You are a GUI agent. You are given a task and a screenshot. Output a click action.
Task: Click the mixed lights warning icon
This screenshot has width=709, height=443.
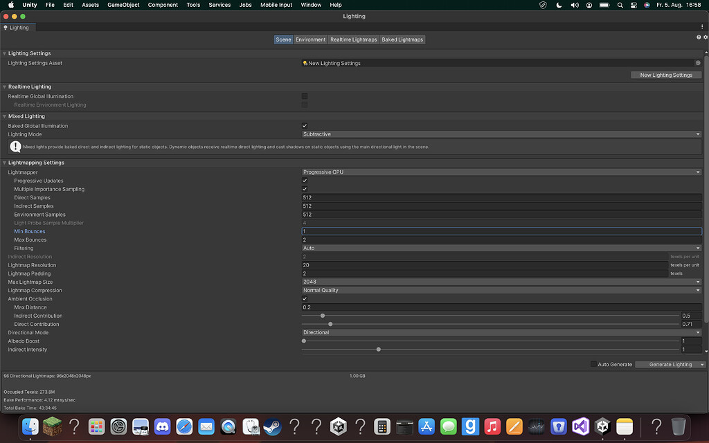click(15, 146)
